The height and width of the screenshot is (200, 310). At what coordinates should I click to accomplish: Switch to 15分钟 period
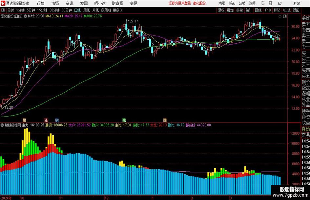(42, 10)
